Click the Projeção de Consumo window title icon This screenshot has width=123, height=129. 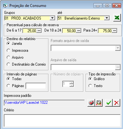click(5, 6)
